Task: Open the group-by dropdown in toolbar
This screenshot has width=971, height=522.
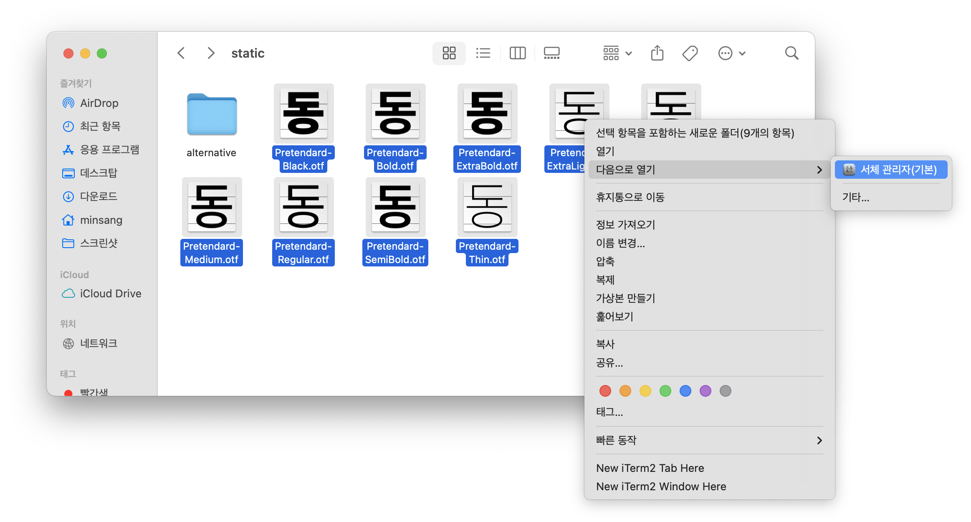Action: pyautogui.click(x=617, y=53)
